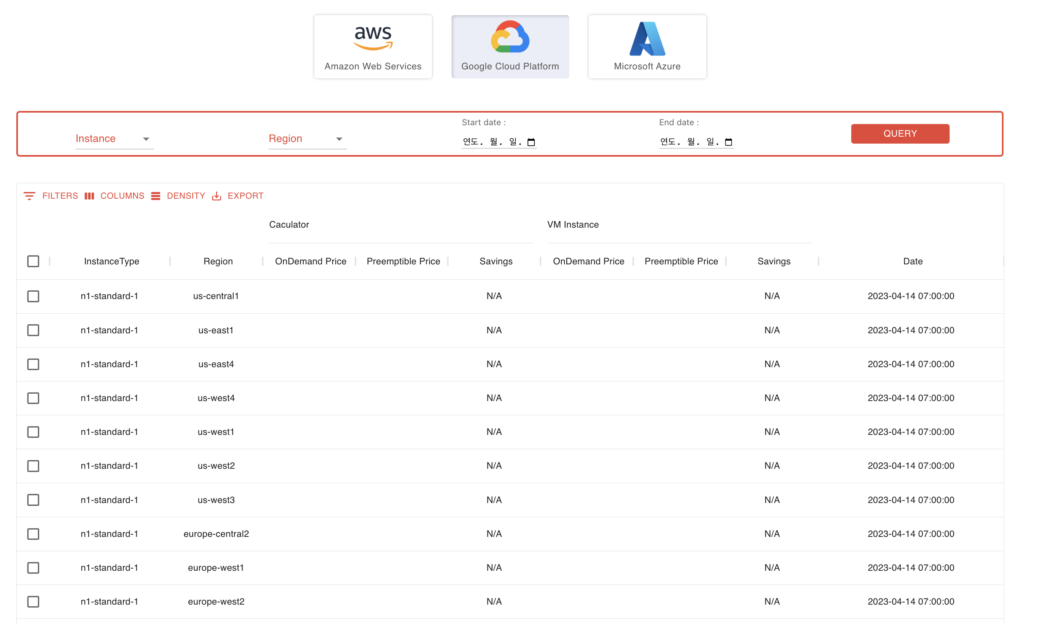Screen dimensions: 1037x625
Task: Check the europe-central2 row checkbox
Action: [x=33, y=534]
